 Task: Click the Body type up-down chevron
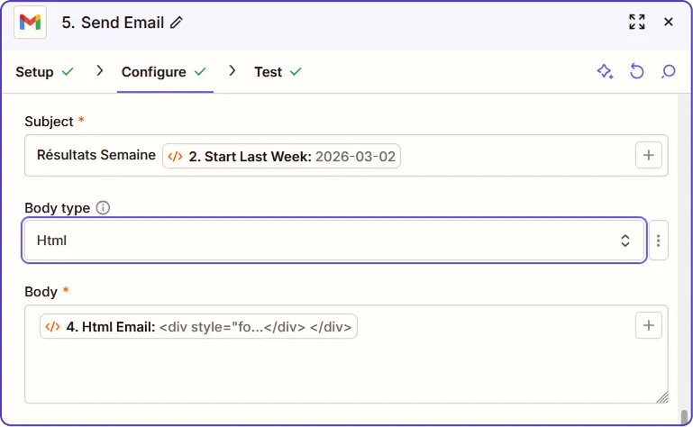625,241
